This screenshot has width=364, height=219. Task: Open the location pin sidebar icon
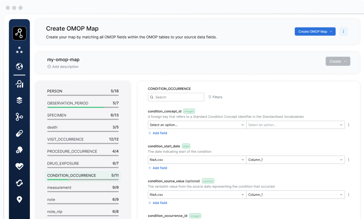[x=19, y=200]
